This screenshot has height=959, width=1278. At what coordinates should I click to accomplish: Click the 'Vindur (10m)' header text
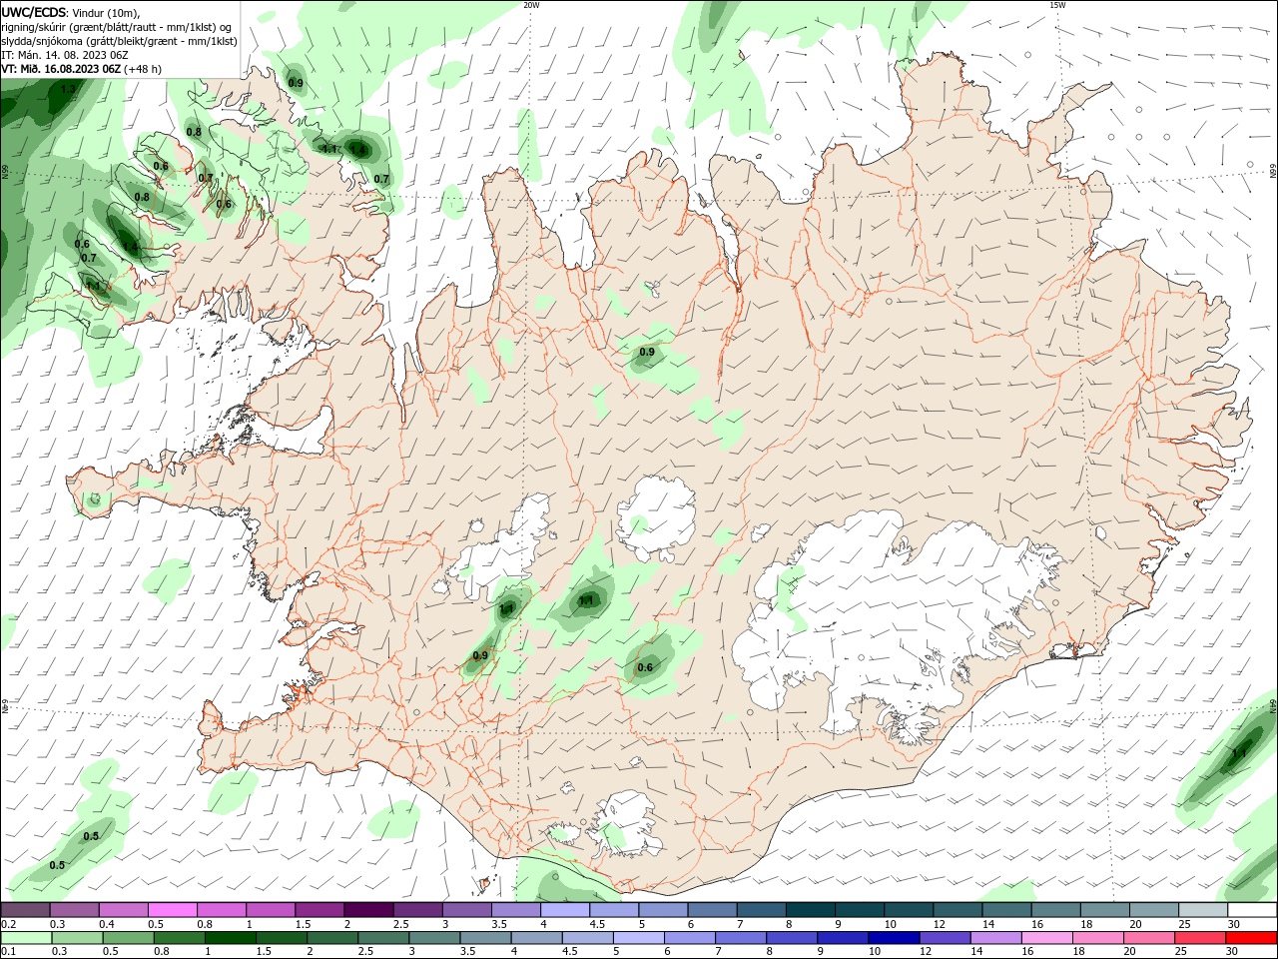[107, 12]
